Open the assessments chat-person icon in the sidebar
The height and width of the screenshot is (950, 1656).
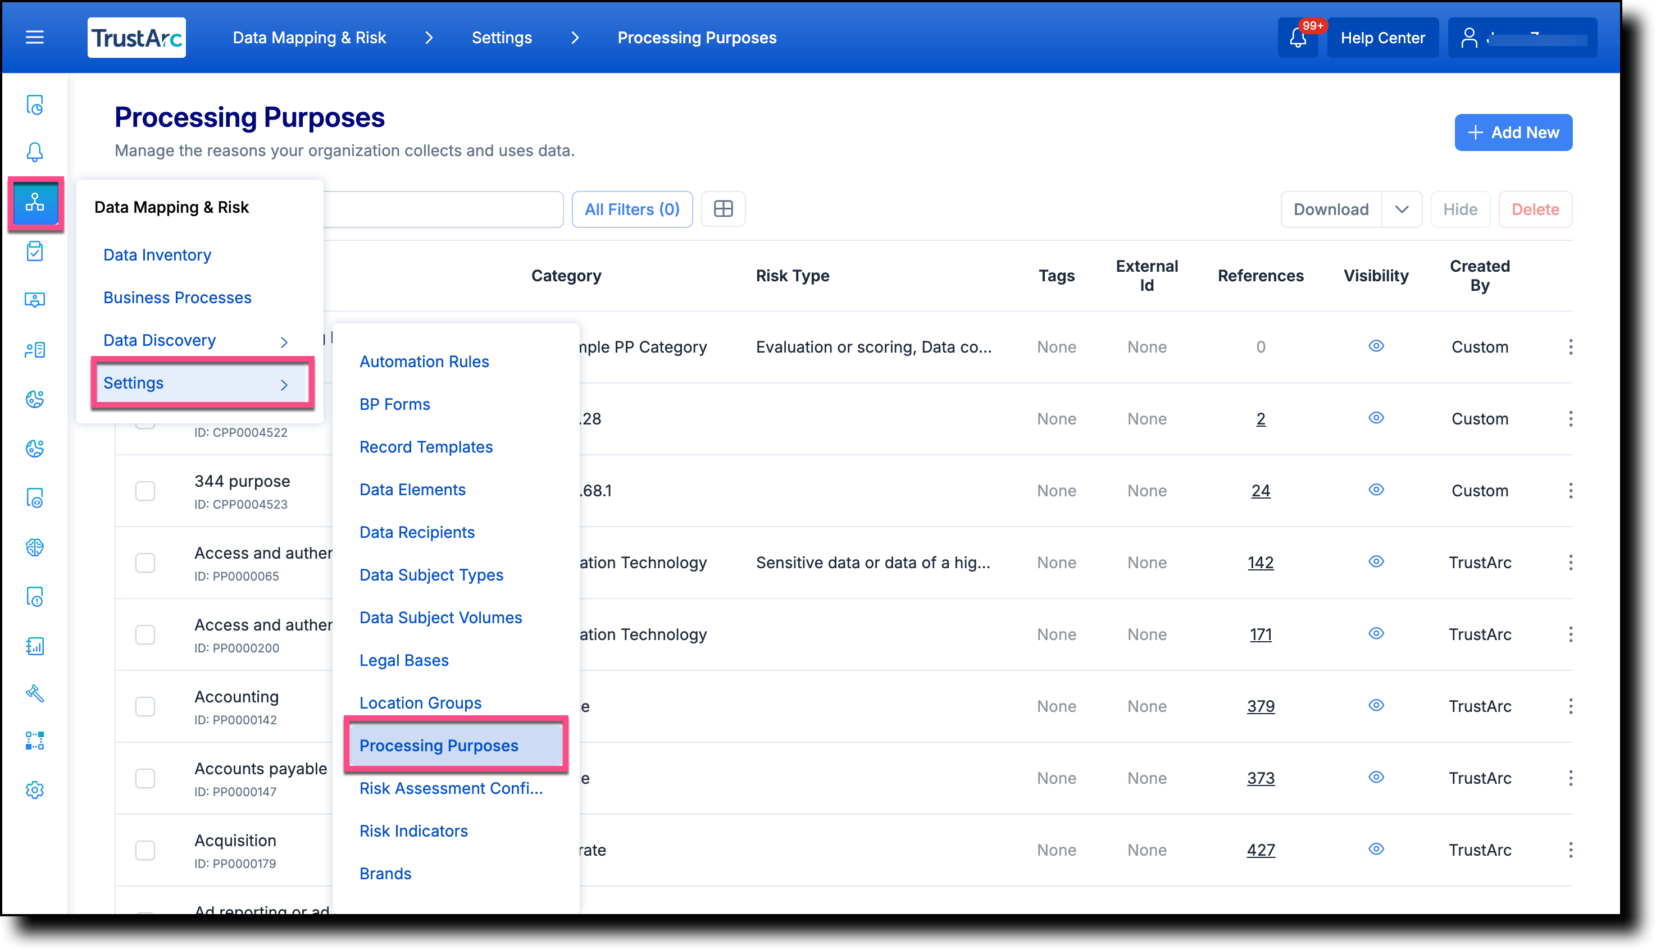tap(35, 300)
